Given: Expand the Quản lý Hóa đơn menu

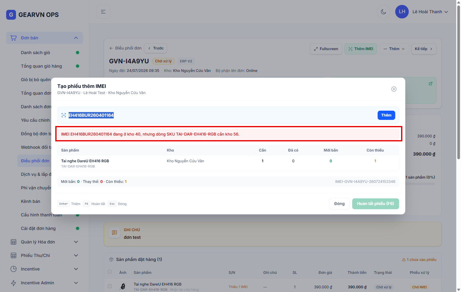Looking at the screenshot, I should point(45,242).
